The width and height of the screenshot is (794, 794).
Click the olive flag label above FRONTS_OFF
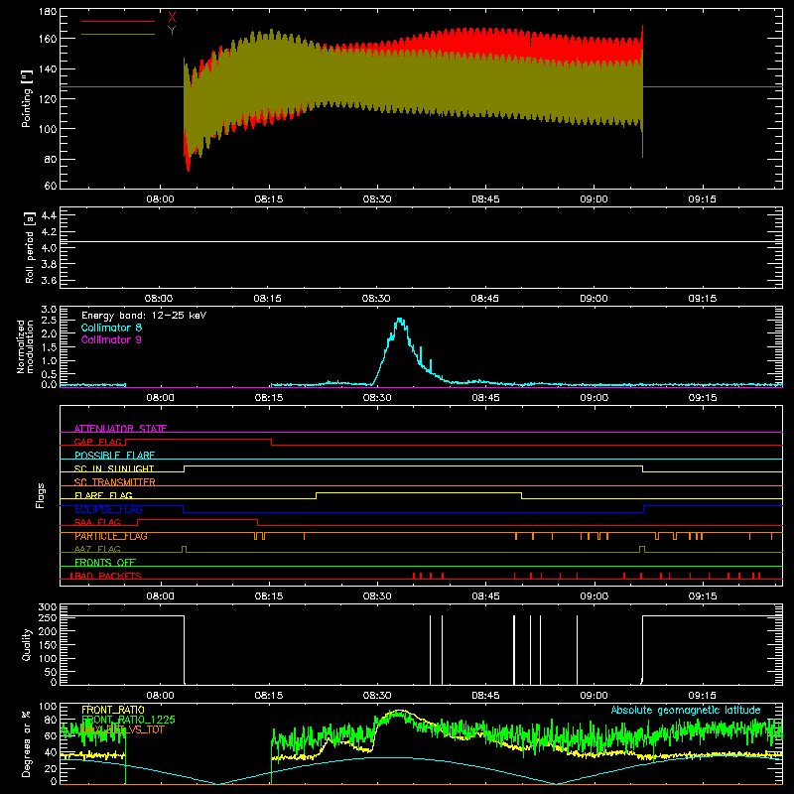pos(97,549)
